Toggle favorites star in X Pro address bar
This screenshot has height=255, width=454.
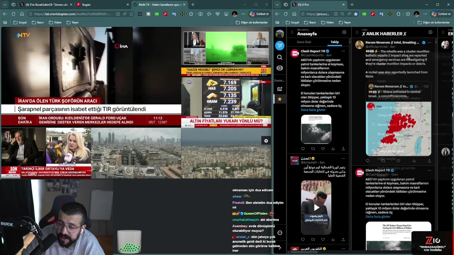click(356, 14)
